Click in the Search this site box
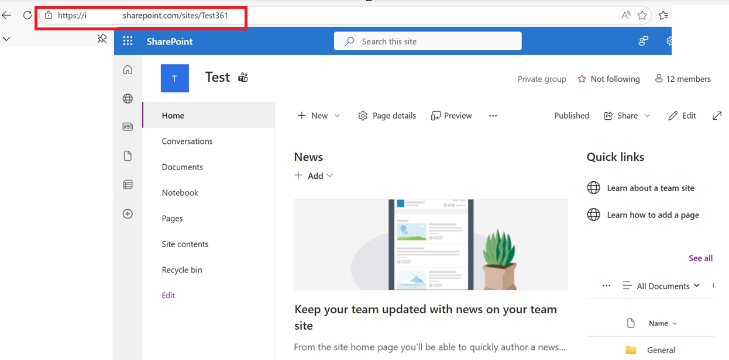 (x=428, y=41)
